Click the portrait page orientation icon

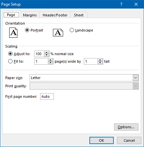13,32
